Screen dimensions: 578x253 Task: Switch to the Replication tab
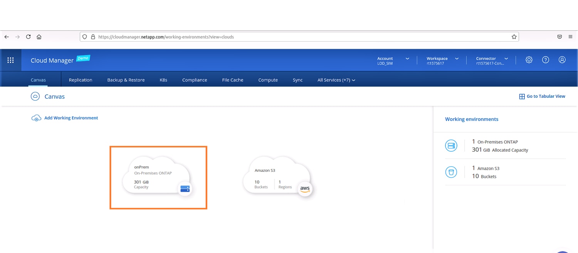click(x=81, y=80)
